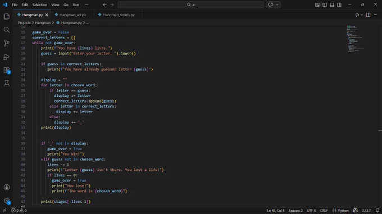Open editor More Actions ellipsis
This screenshot has width=382, height=214.
[x=375, y=15]
